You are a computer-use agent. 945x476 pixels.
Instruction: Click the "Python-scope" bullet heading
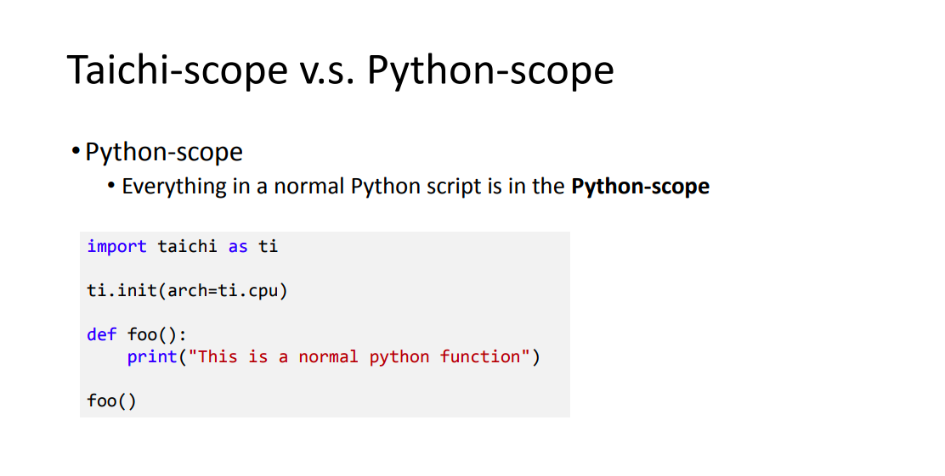coord(164,152)
